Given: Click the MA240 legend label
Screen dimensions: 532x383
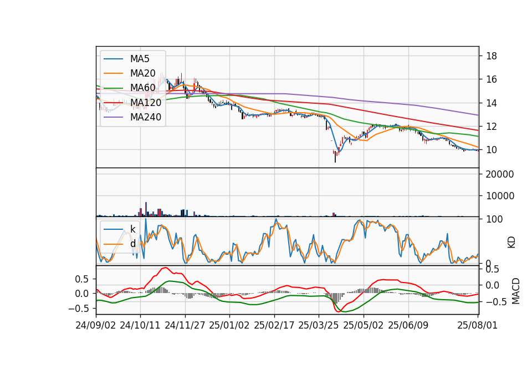Looking at the screenshot, I should (x=146, y=117).
